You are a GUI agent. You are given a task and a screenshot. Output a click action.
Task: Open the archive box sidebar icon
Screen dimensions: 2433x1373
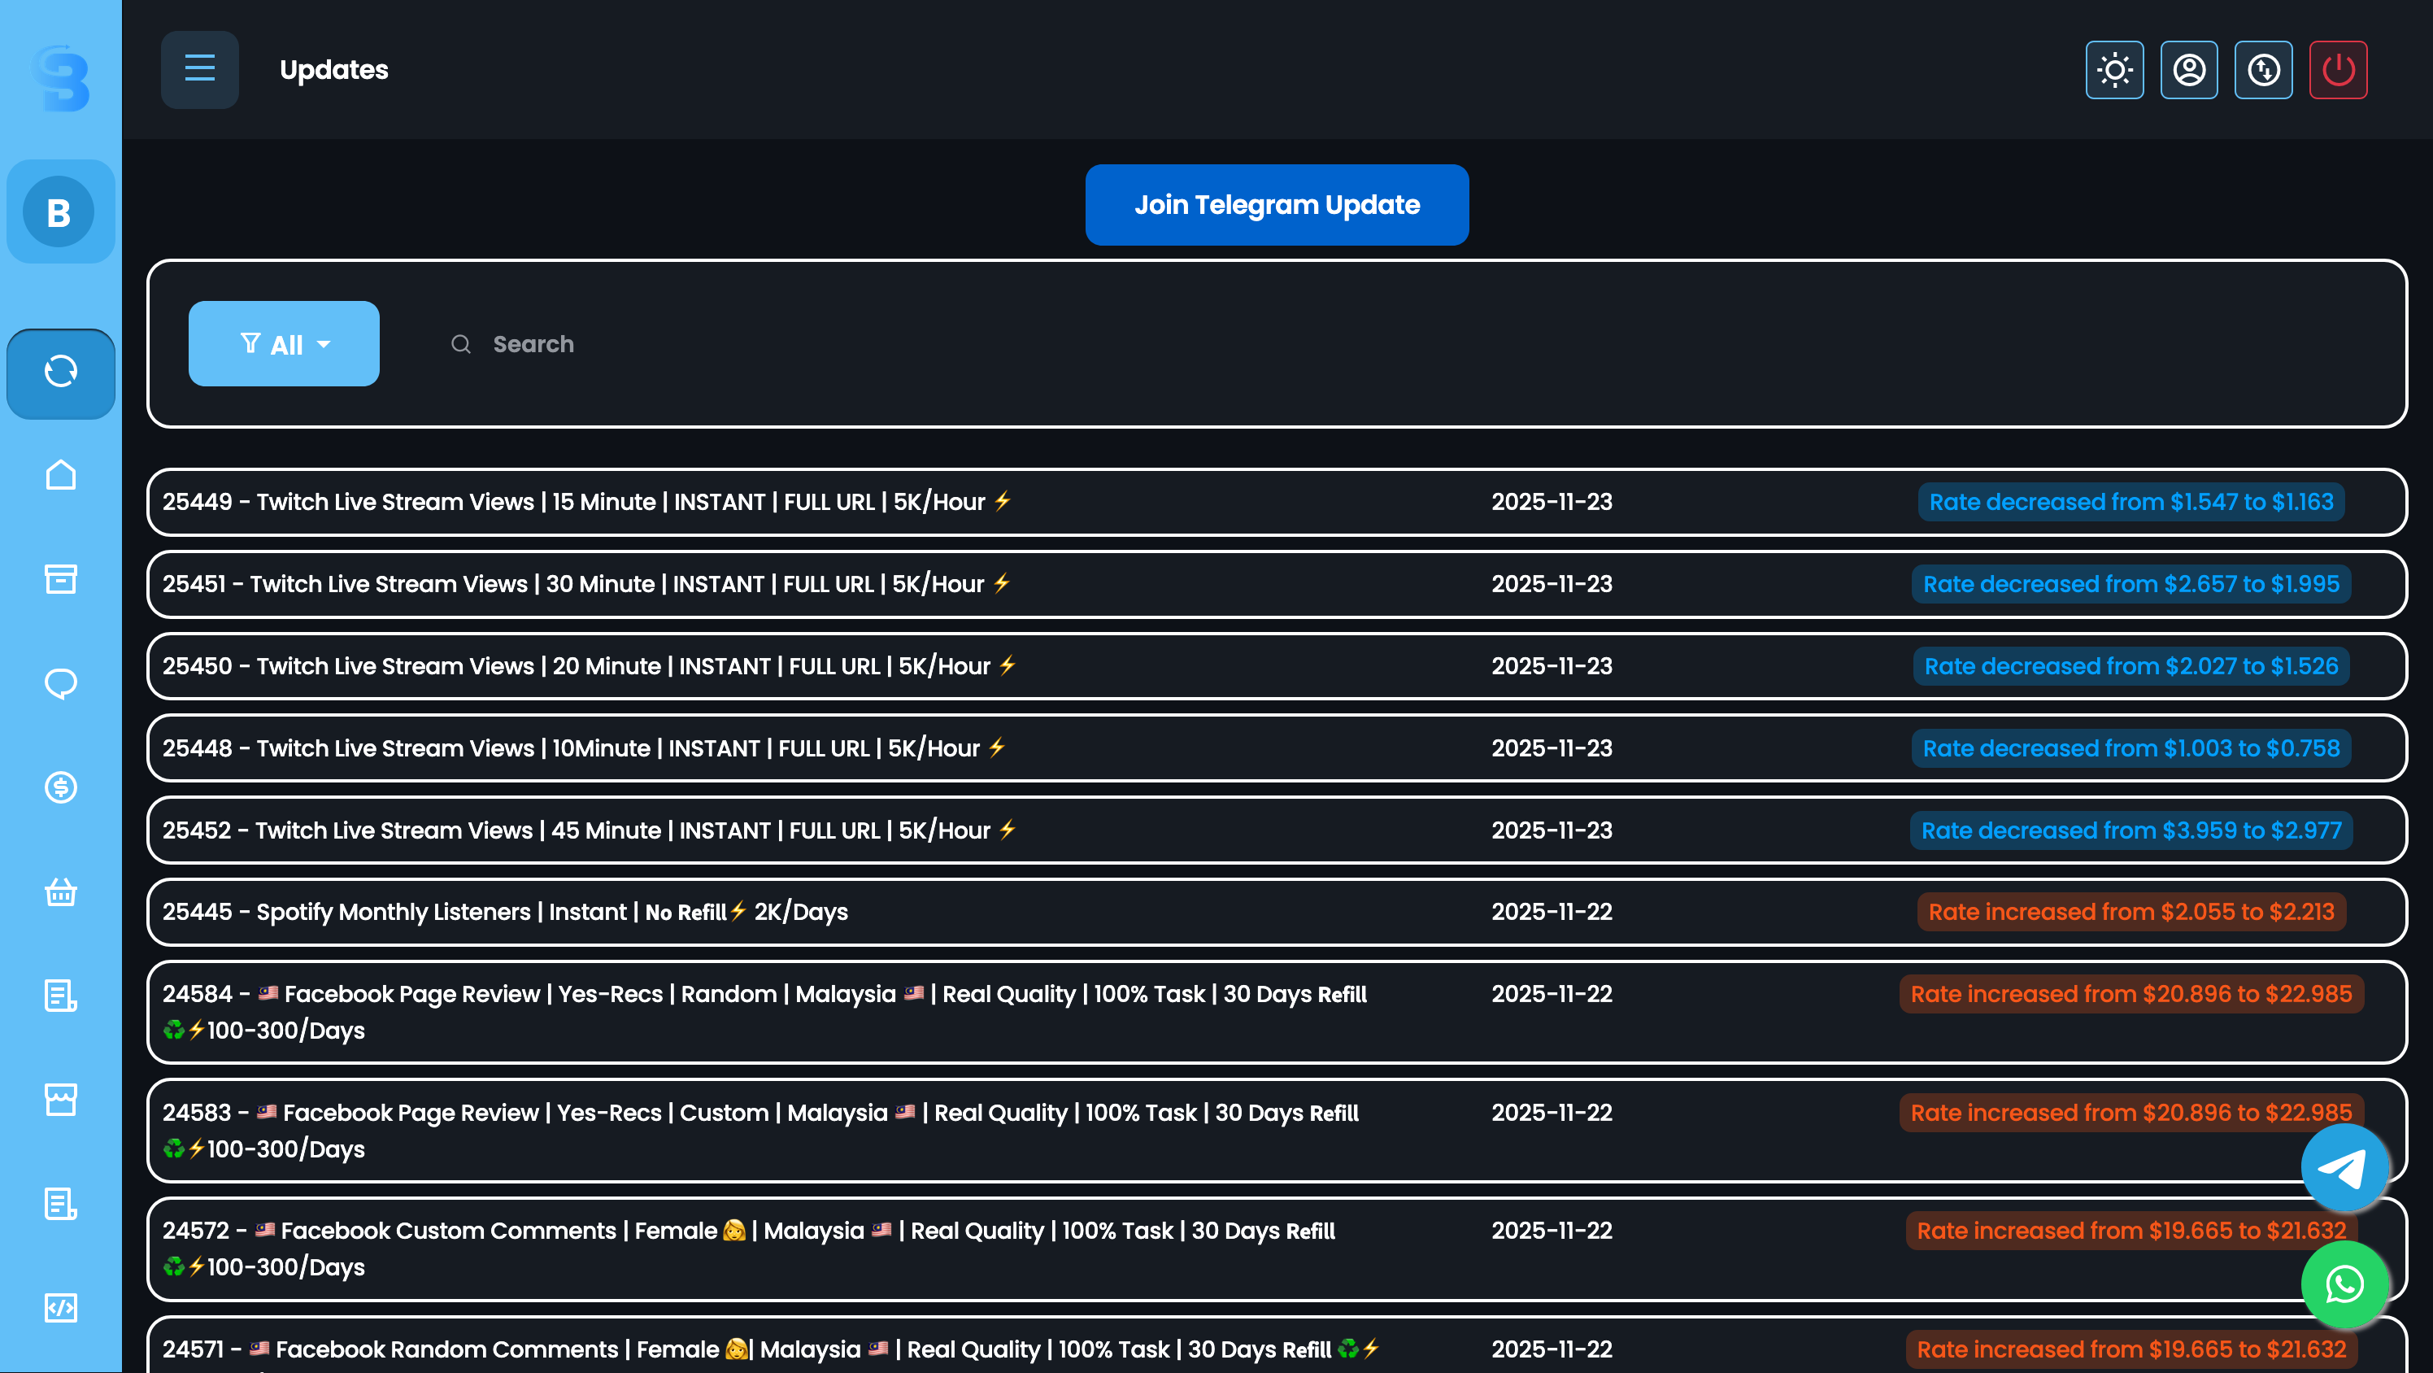click(60, 578)
